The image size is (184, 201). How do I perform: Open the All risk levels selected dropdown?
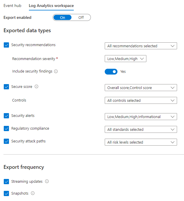[141, 142]
